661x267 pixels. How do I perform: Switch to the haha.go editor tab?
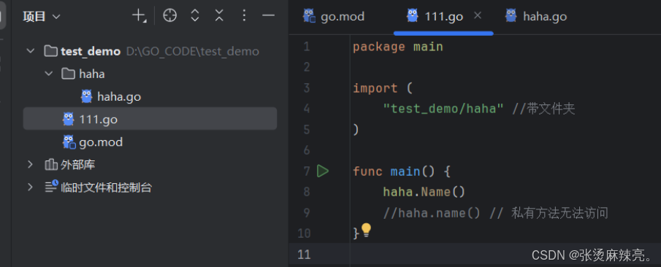pos(536,17)
